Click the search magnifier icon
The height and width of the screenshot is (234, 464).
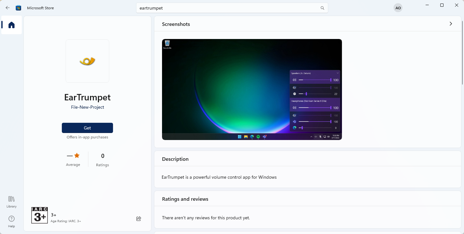coord(322,8)
